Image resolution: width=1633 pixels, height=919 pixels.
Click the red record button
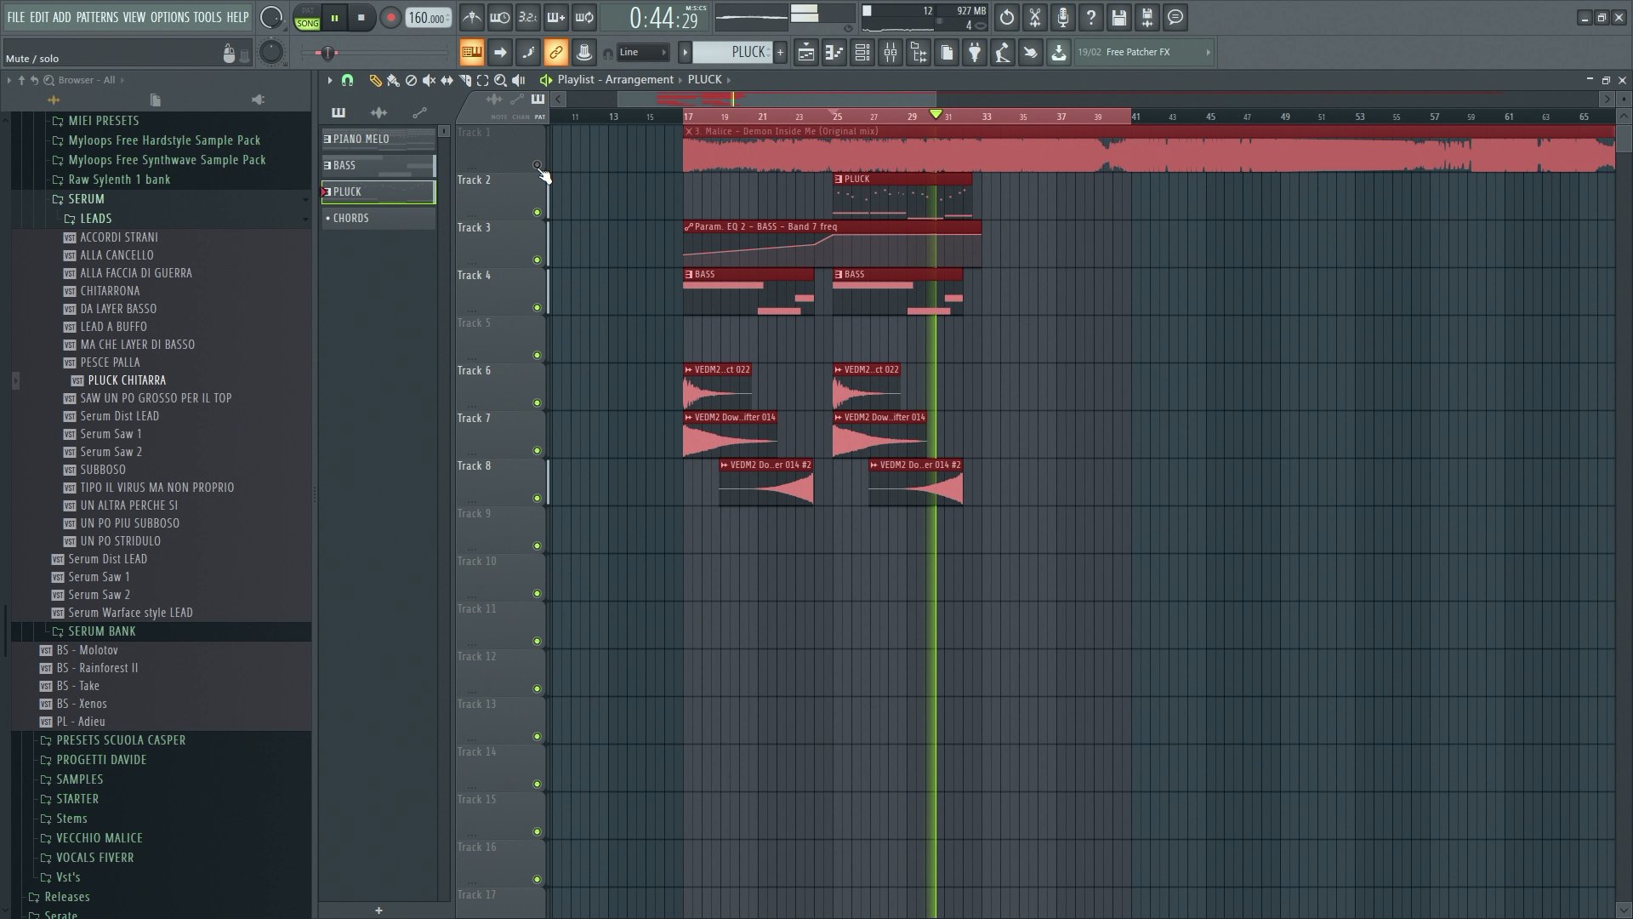(390, 18)
